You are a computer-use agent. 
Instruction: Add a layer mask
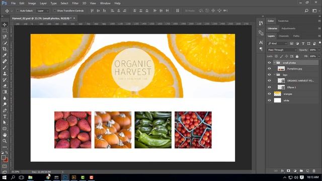[288, 171]
